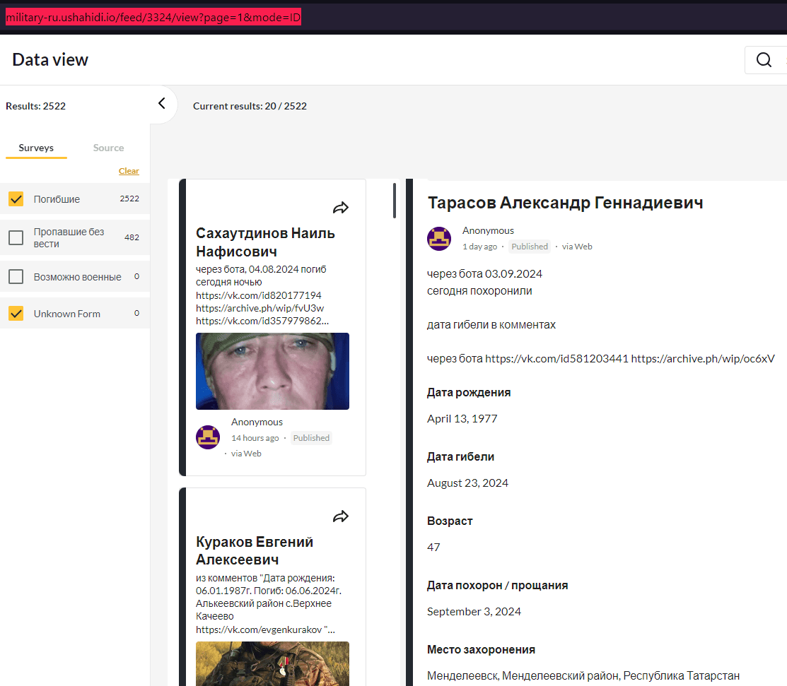
Task: Click the Clear filters link
Action: point(129,171)
